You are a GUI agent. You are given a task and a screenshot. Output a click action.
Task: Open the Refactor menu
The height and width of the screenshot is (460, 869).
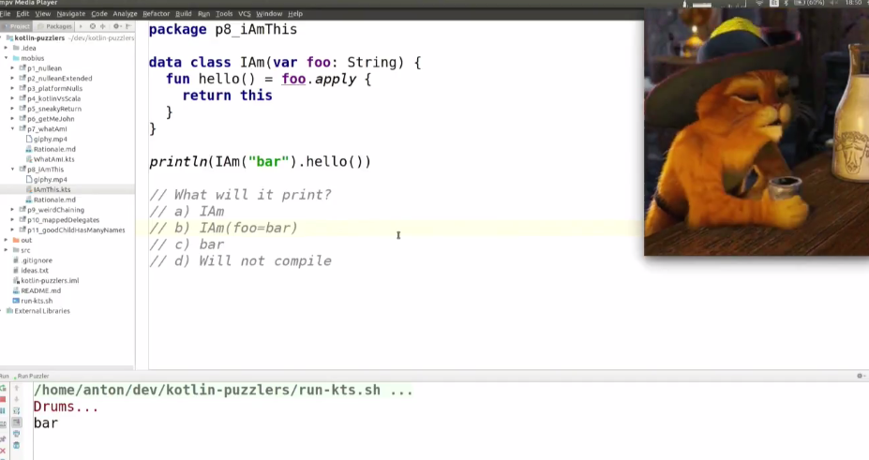click(x=157, y=14)
